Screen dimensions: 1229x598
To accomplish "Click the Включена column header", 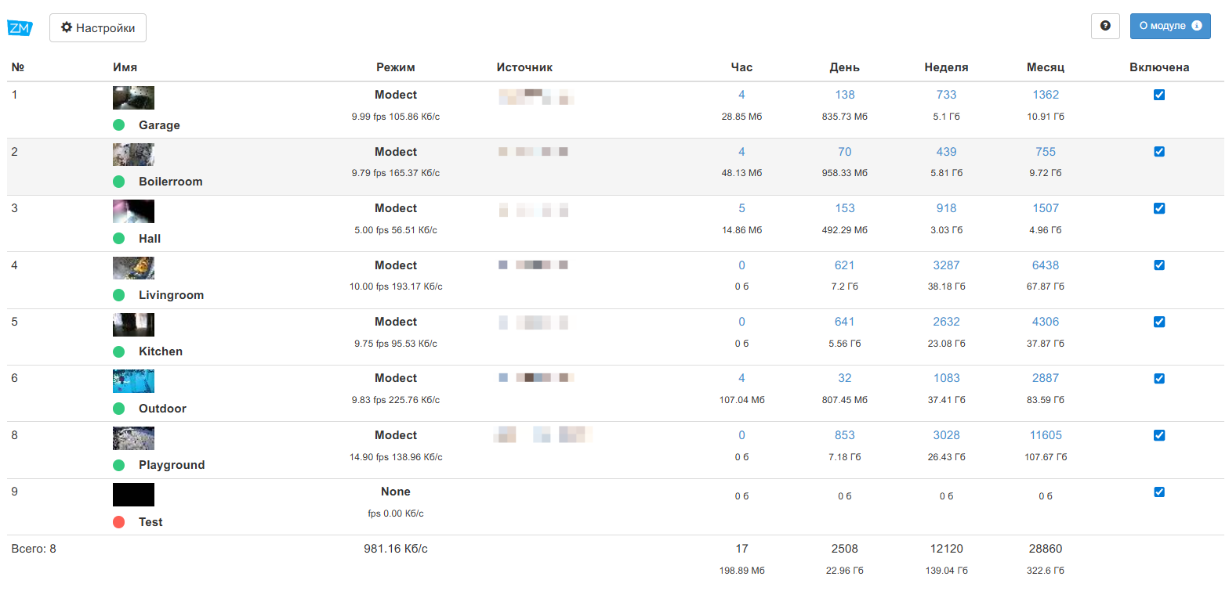I will (x=1159, y=67).
